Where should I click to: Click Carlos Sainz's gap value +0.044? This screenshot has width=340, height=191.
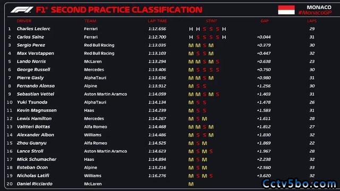(x=263, y=37)
